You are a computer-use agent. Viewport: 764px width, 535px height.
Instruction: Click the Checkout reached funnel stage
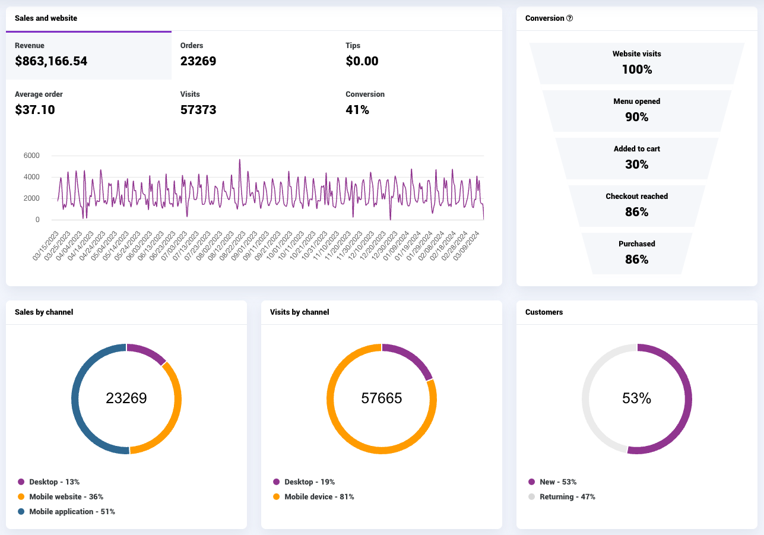pyautogui.click(x=636, y=205)
